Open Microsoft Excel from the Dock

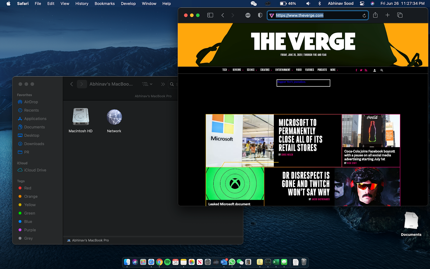[x=276, y=262]
